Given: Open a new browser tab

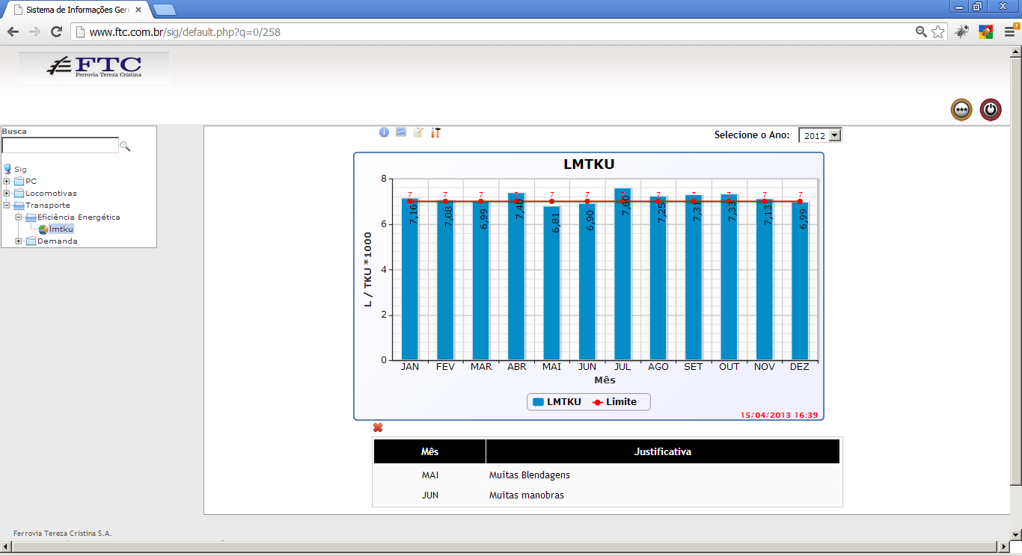Looking at the screenshot, I should [164, 10].
